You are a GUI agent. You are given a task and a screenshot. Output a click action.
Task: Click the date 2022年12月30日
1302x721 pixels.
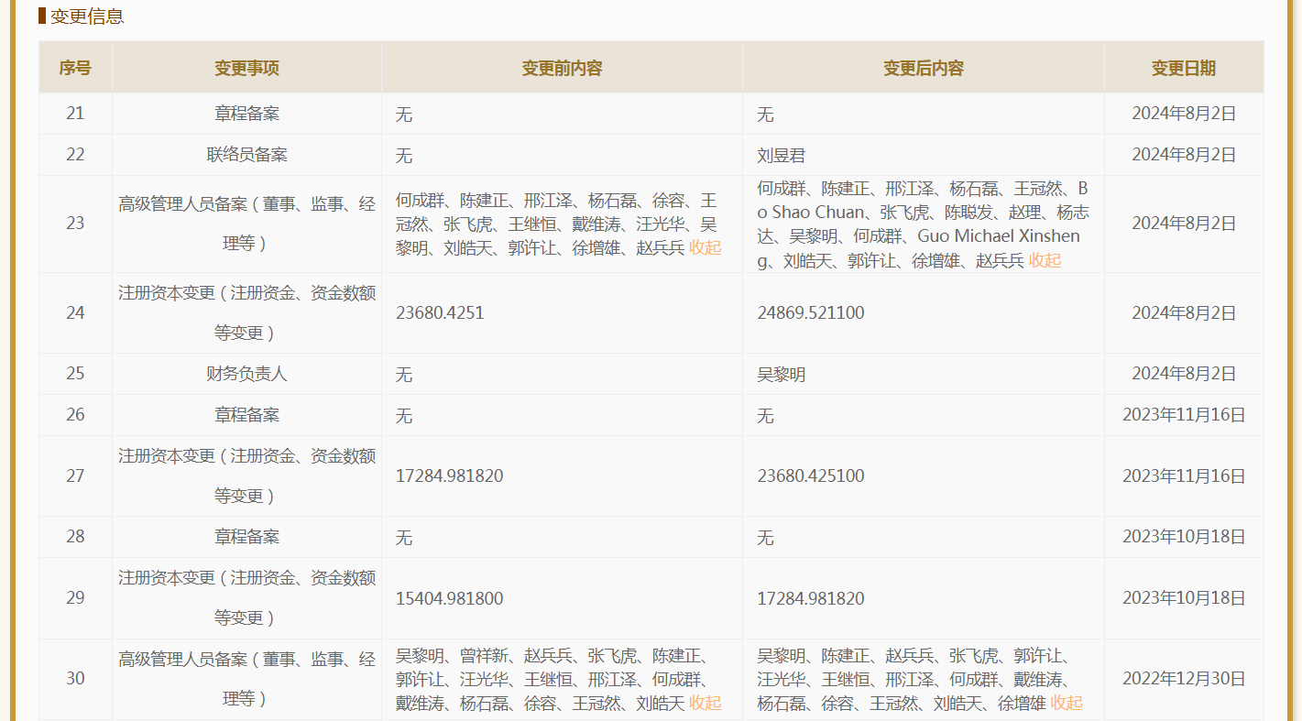point(1183,679)
